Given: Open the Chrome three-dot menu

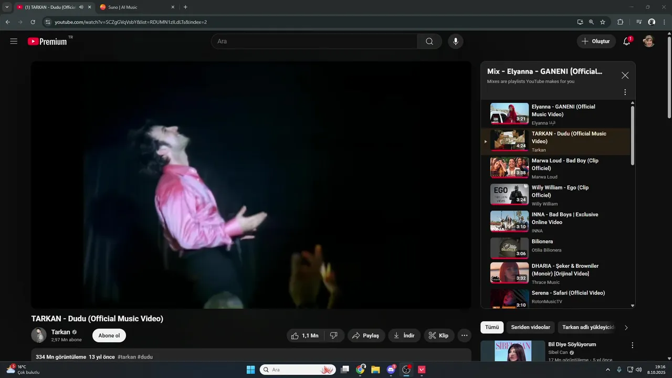Looking at the screenshot, I should coord(664,22).
